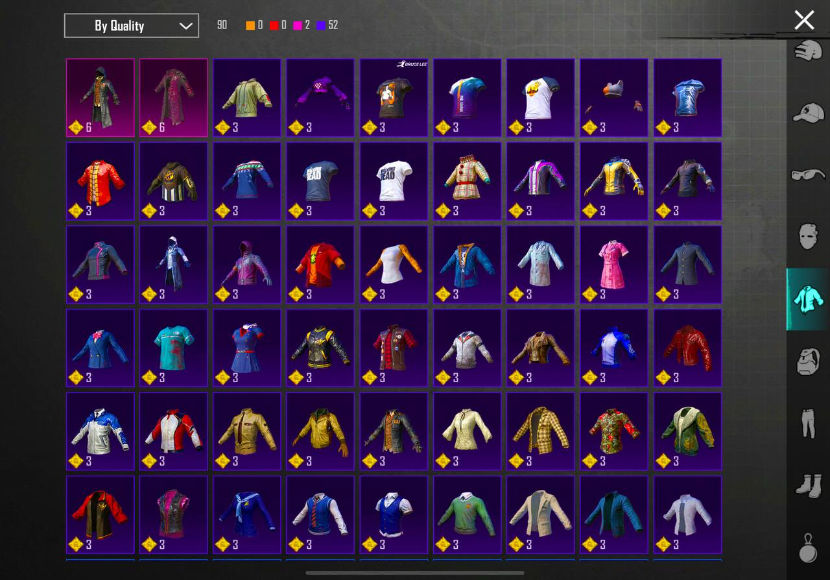Select the face mask category icon
830x580 pixels.
click(808, 237)
